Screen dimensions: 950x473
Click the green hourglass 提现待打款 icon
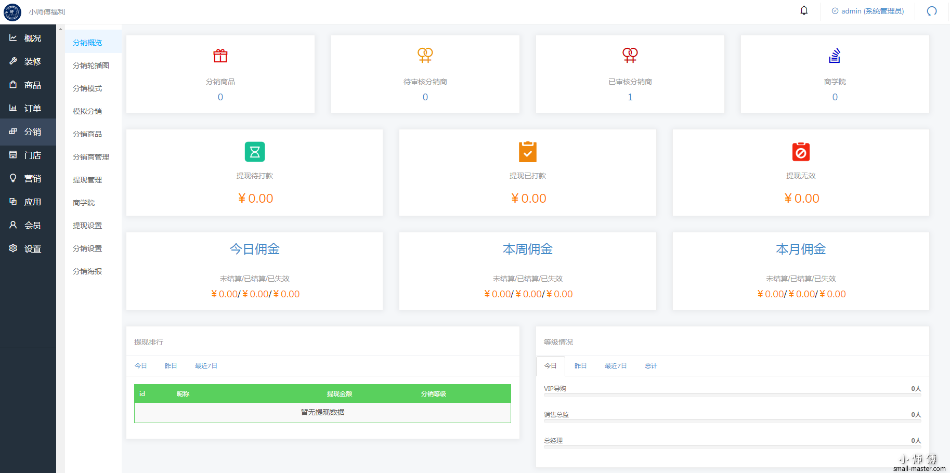click(255, 152)
